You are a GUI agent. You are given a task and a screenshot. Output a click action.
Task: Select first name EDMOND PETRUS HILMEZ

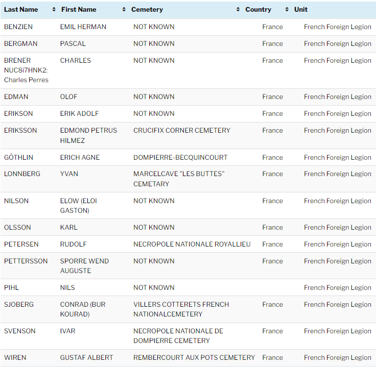pos(88,135)
